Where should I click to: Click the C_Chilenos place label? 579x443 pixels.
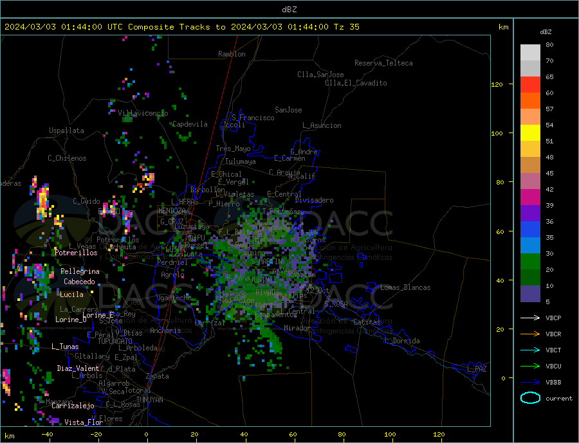(x=67, y=158)
